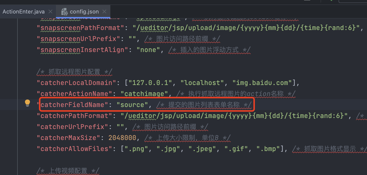
Task: Close the config.json tab
Action: pos(104,11)
